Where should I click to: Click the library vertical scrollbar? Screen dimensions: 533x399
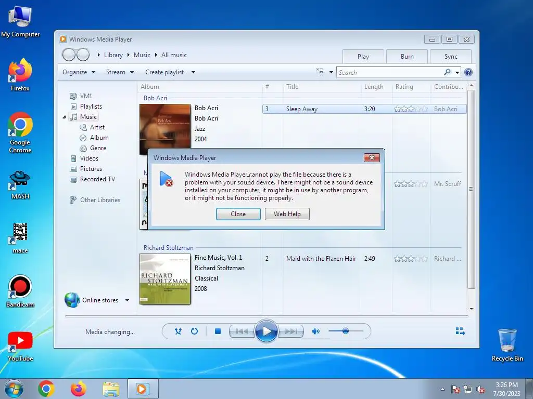[471, 189]
